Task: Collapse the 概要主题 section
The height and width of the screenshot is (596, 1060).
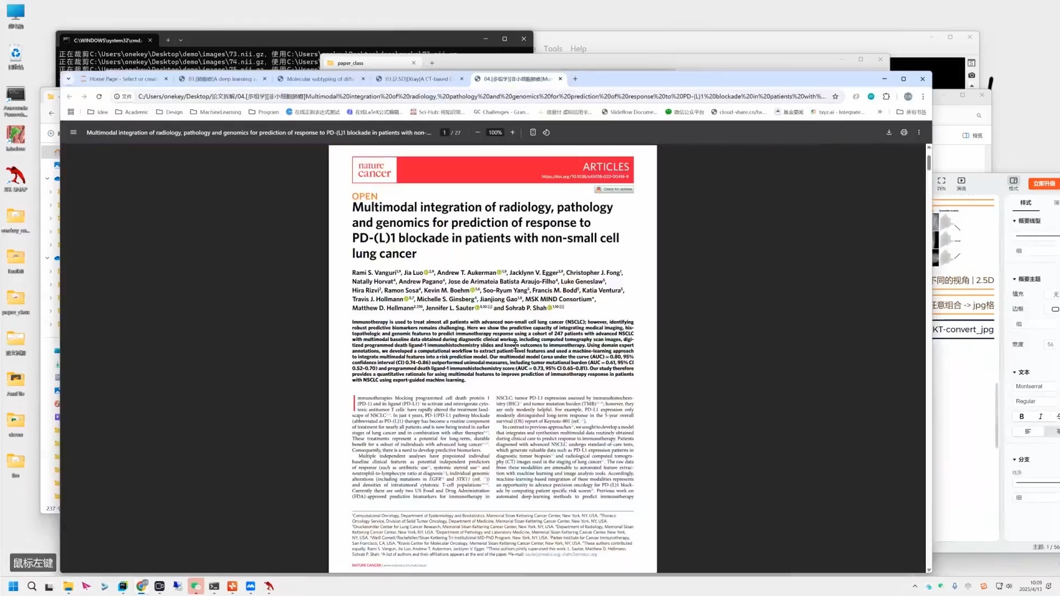Action: [1014, 279]
